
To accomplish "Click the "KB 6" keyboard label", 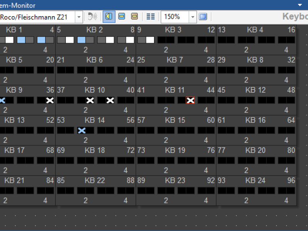I will coord(94,60).
